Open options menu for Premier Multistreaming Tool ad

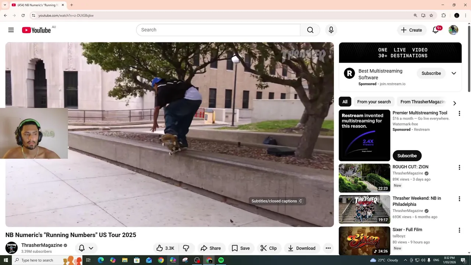pyautogui.click(x=459, y=113)
